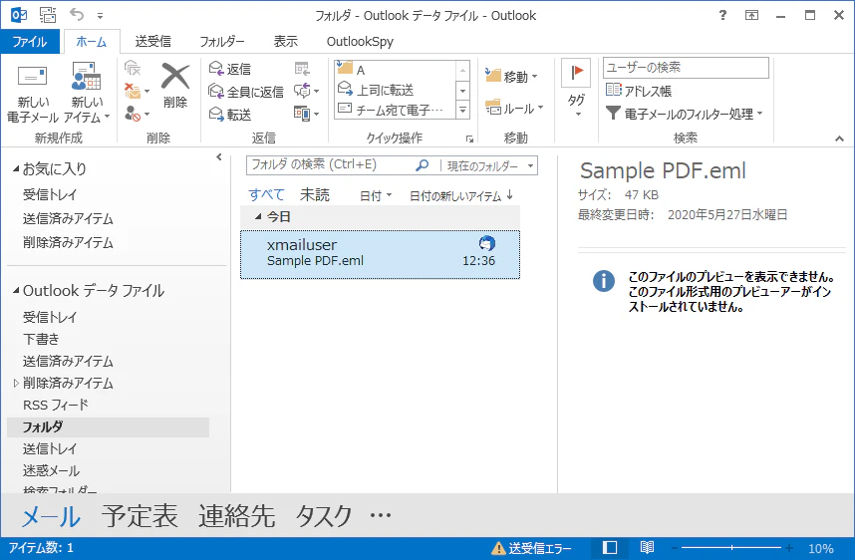
Task: Switch to the 送受信 tab
Action: tap(153, 42)
